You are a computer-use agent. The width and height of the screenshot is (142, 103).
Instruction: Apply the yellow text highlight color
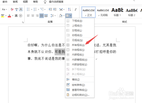pos(3,16)
